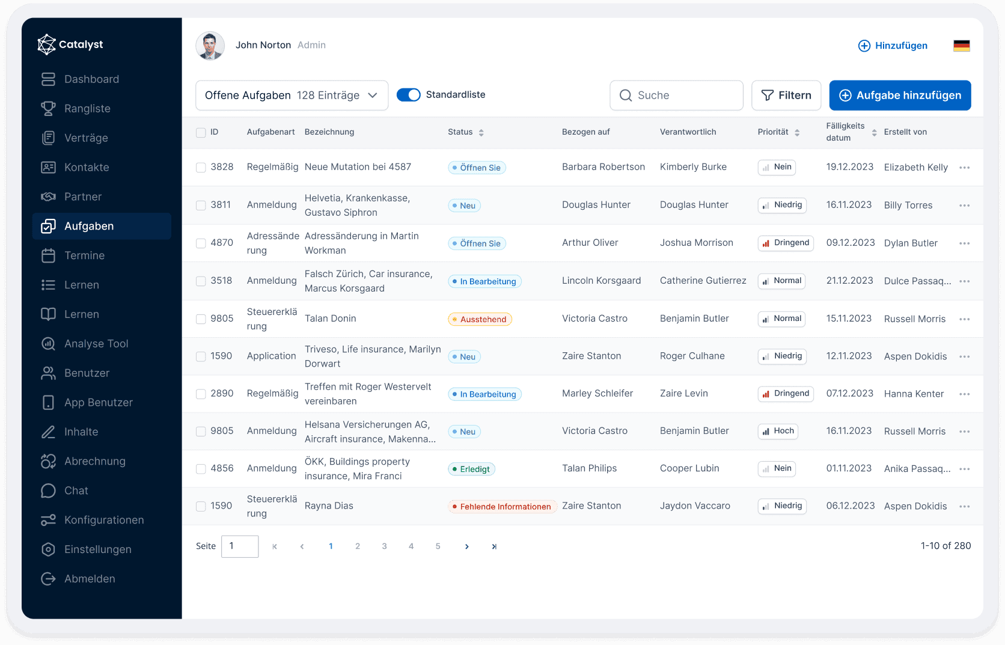Select the checkbox for task 4870
Screen dimensions: 1005x645
click(x=201, y=243)
